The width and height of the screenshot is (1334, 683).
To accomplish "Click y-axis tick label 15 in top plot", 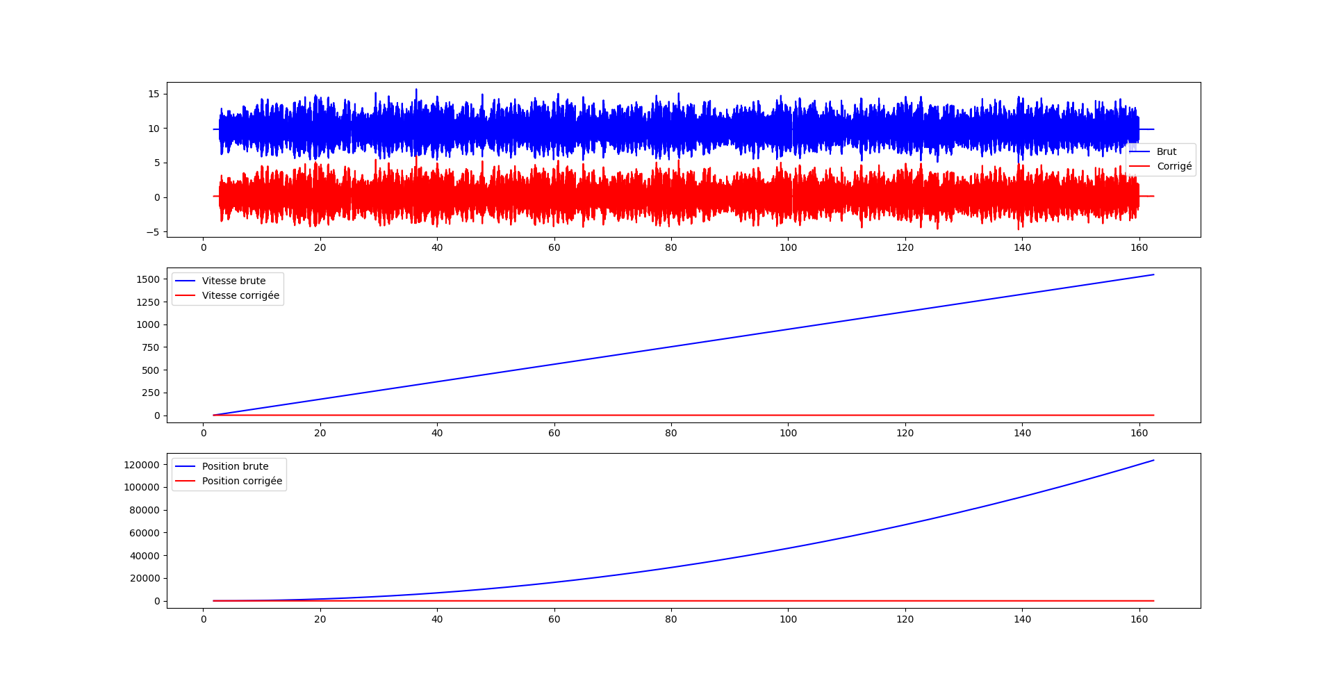I will pos(154,94).
